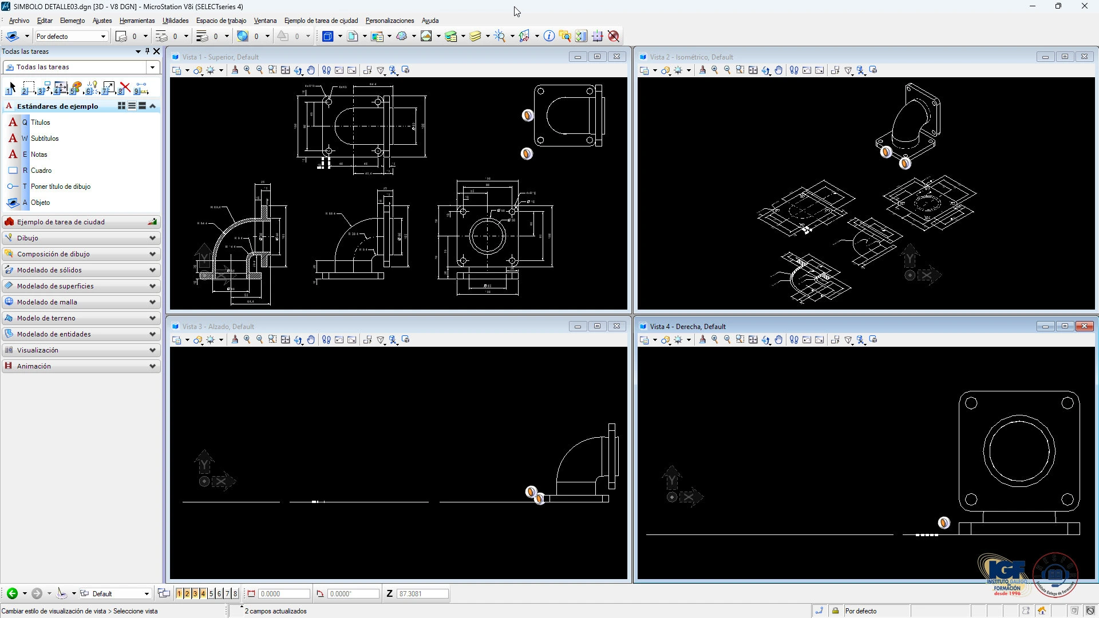This screenshot has width=1099, height=618.
Task: Expand Modelado de sólidos task group
Action: (81, 270)
